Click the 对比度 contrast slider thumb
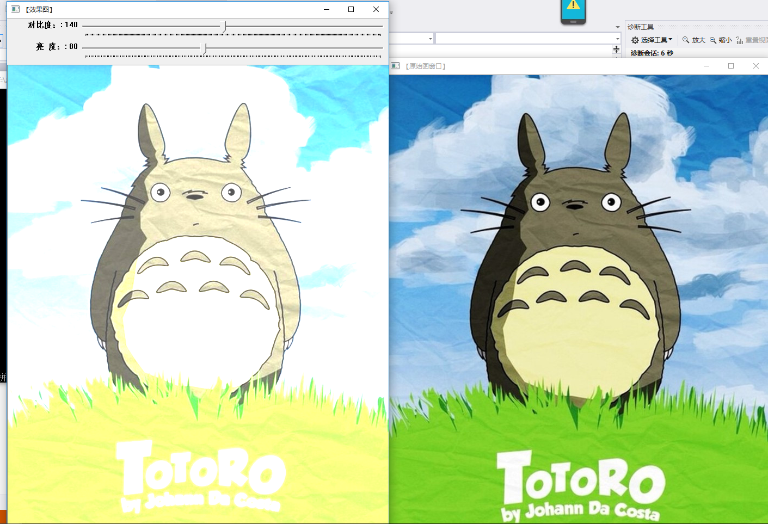Screen dimensions: 768x524 (224, 26)
